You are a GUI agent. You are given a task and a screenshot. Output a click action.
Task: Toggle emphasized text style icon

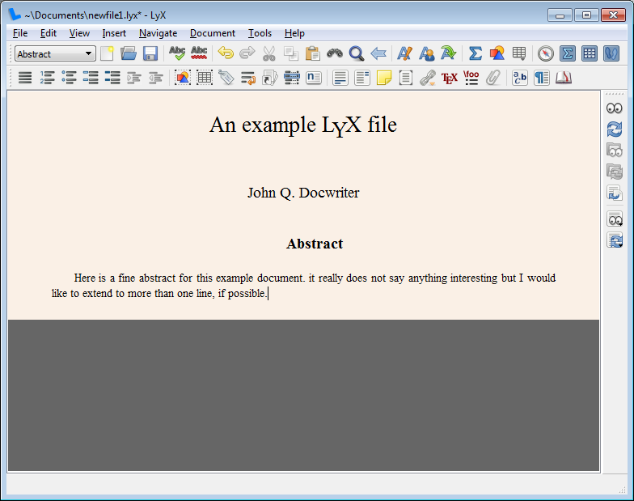click(x=404, y=53)
